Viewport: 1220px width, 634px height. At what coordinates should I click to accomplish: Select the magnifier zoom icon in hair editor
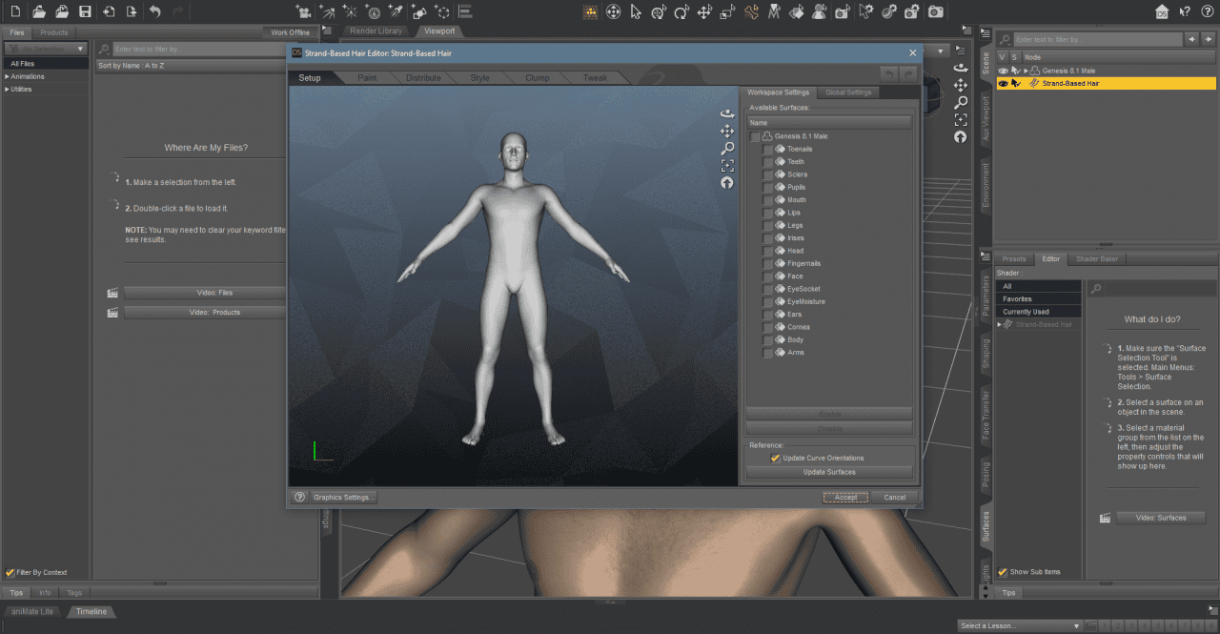tap(727, 149)
